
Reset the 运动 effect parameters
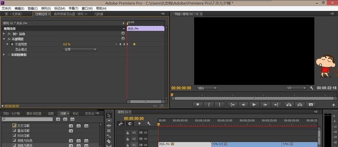click(123, 34)
